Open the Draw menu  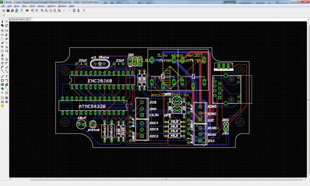[x=17, y=6]
